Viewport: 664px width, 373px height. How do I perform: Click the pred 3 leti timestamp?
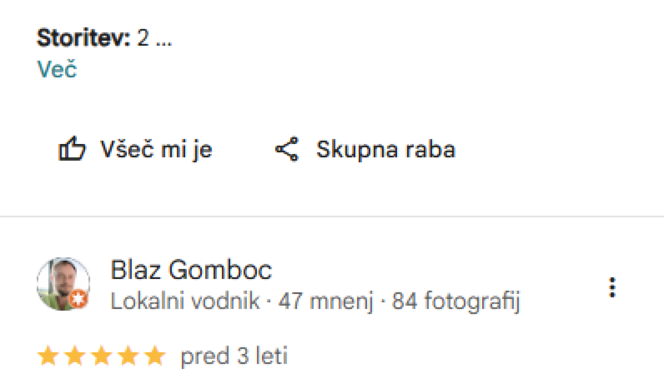(x=234, y=356)
